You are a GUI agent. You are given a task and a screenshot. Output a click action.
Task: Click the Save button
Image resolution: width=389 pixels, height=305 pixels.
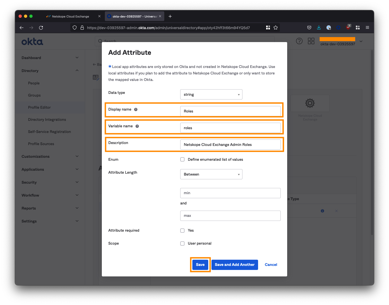(x=200, y=265)
